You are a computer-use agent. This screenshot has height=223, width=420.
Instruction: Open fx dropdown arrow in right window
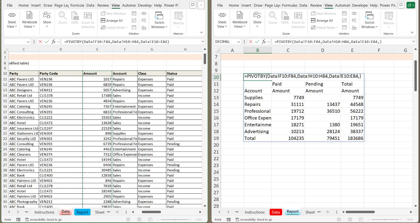[269, 42]
